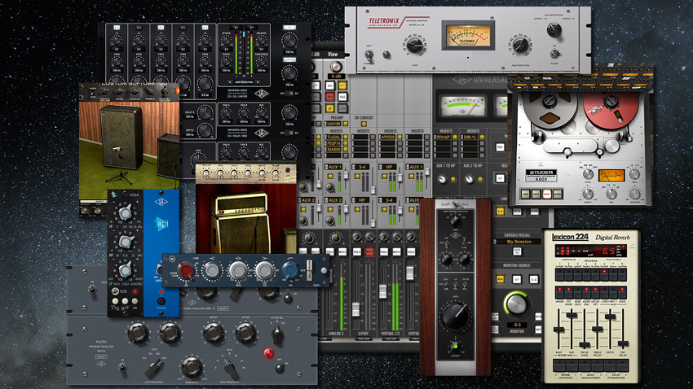The image size is (693, 389).
Task: Click the Studer A800 Input knob
Action: 587,194
